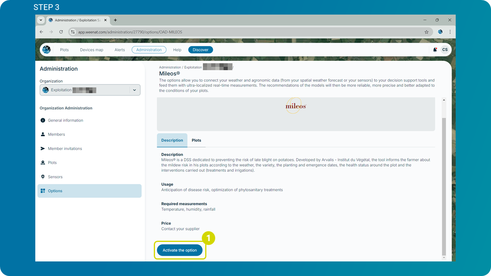Click the Options grid icon in sidebar
491x276 pixels.
[43, 191]
